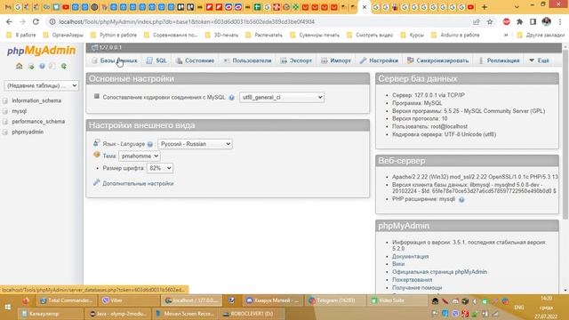Open Chrome three-dot menu
The height and width of the screenshot is (320, 569).
pyautogui.click(x=560, y=21)
